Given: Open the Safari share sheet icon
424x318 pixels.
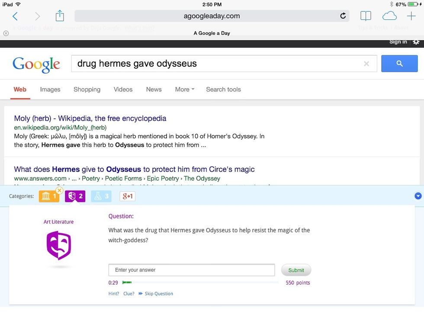Looking at the screenshot, I should tap(60, 16).
